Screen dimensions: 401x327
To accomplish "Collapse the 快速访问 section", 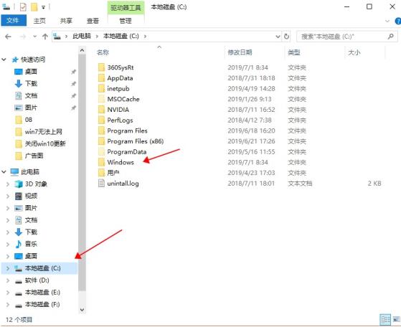I will [4, 60].
